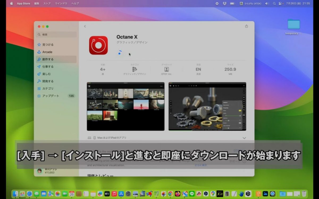Click the 4+ age rating cell
Screen dimensions: 319x199
(x=103, y=69)
